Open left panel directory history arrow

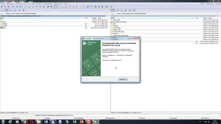[109, 16]
